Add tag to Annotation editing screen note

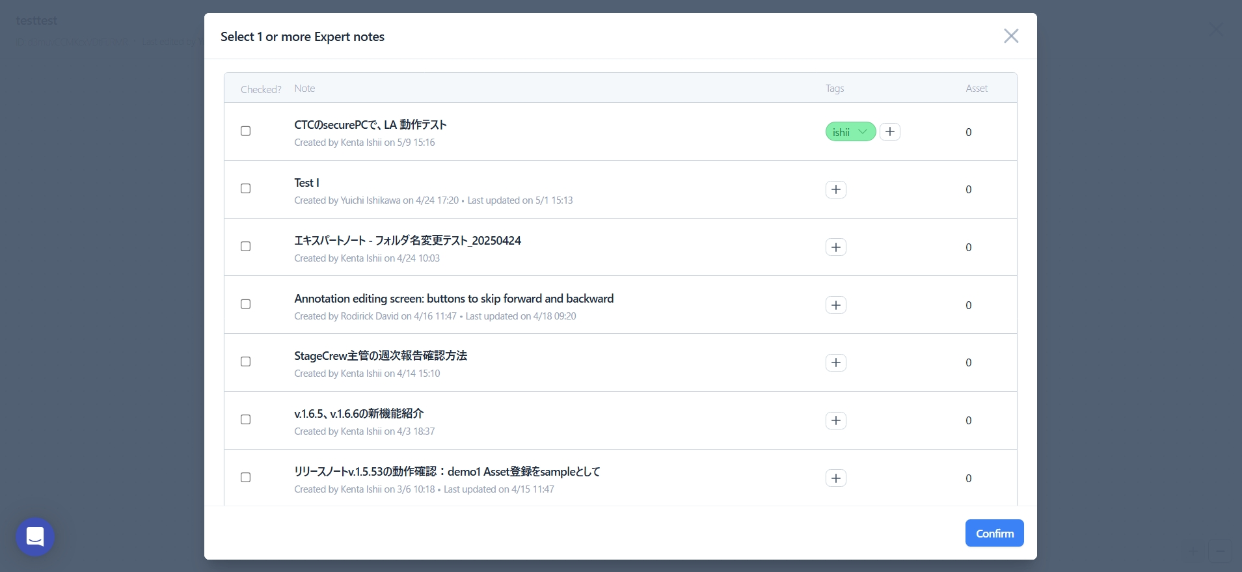[x=835, y=305]
